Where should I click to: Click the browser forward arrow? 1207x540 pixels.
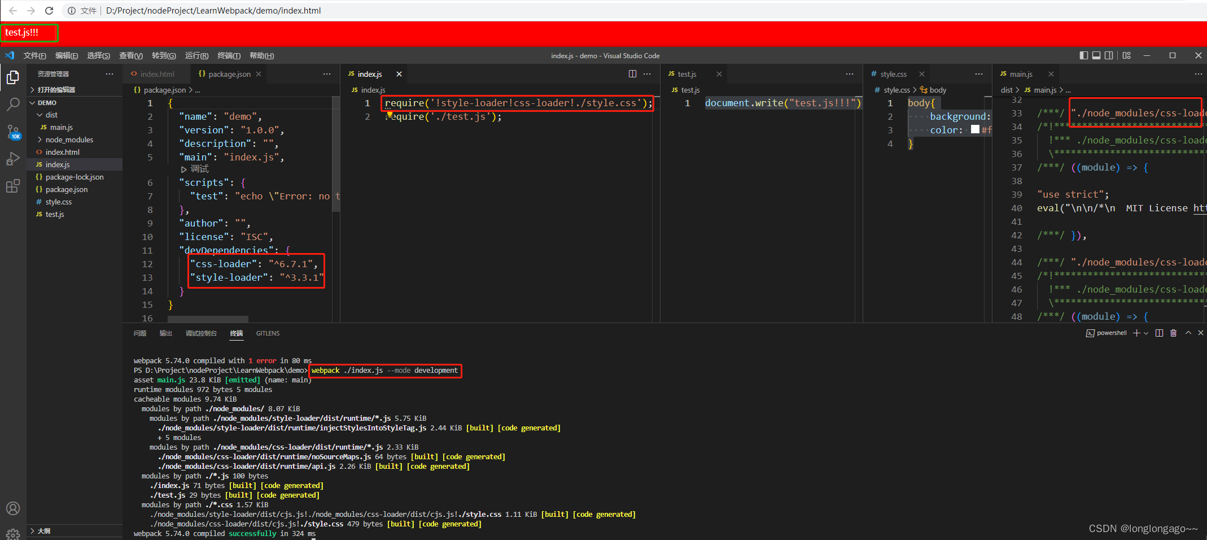pyautogui.click(x=31, y=11)
